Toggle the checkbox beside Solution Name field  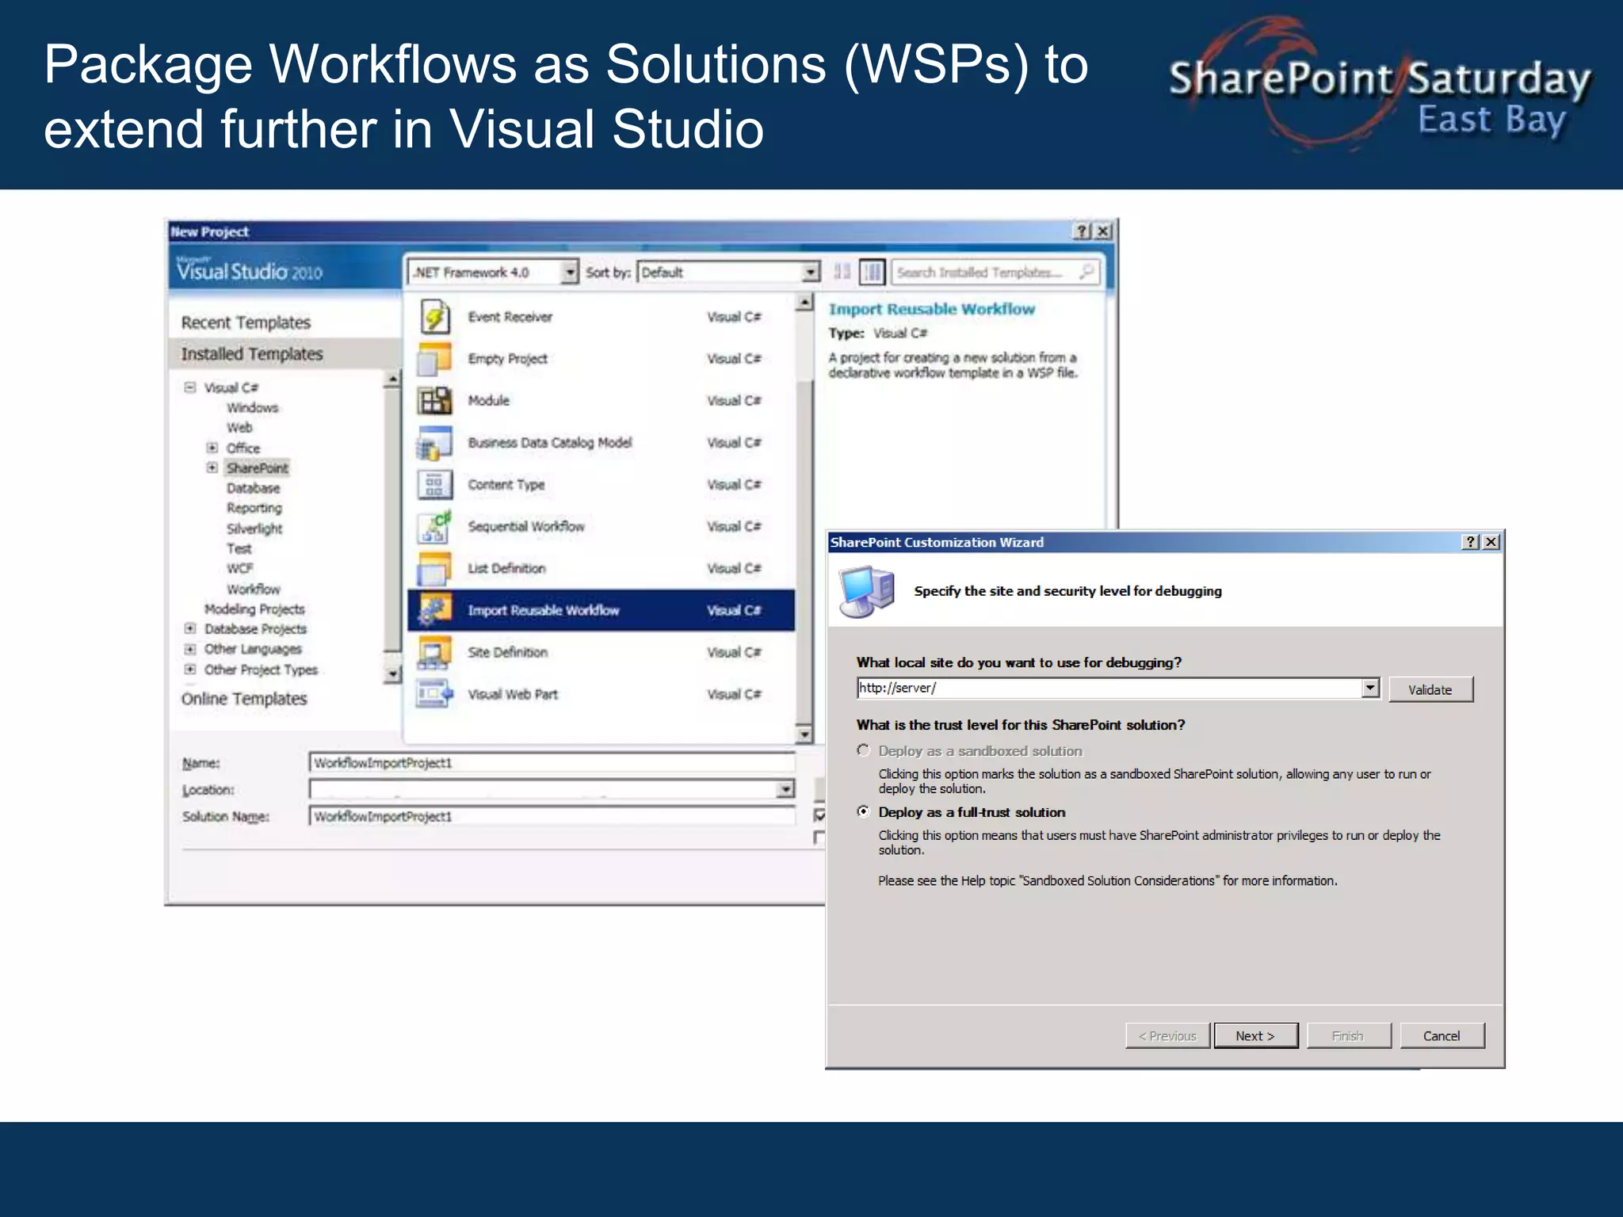click(x=819, y=815)
